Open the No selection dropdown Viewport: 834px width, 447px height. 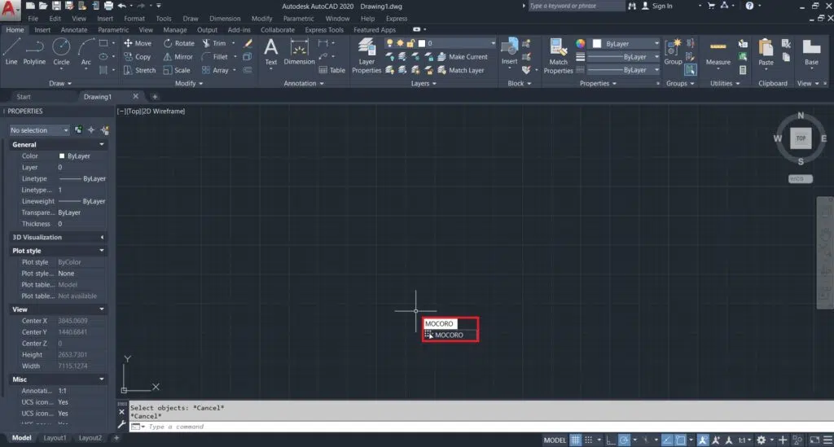(x=39, y=130)
